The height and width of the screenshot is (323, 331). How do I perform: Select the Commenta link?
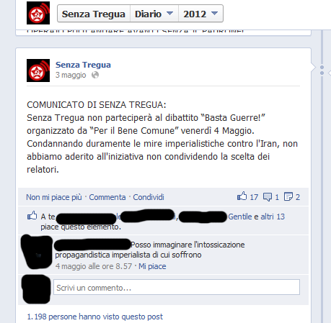click(x=107, y=197)
